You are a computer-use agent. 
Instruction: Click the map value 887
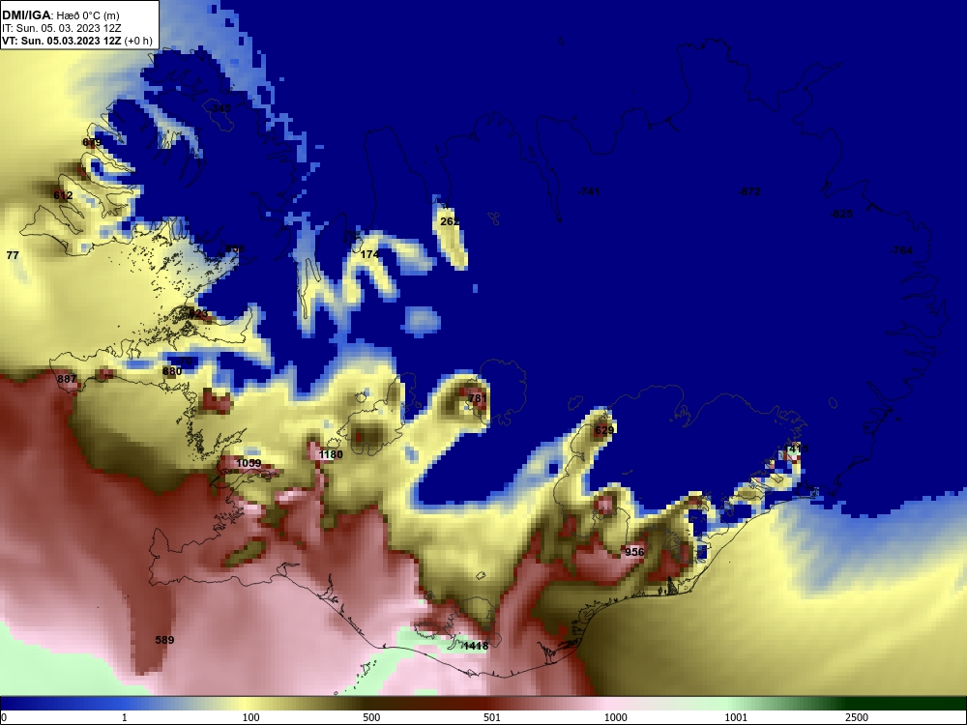[67, 379]
